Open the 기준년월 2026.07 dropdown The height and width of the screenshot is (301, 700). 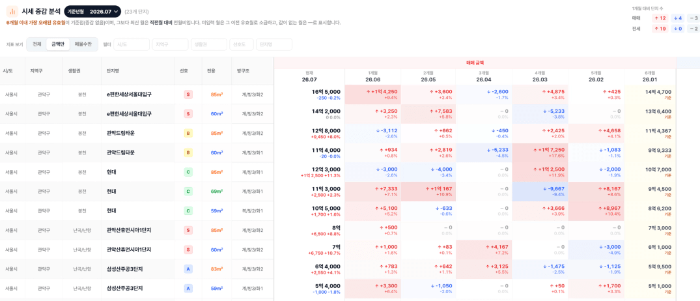[92, 11]
